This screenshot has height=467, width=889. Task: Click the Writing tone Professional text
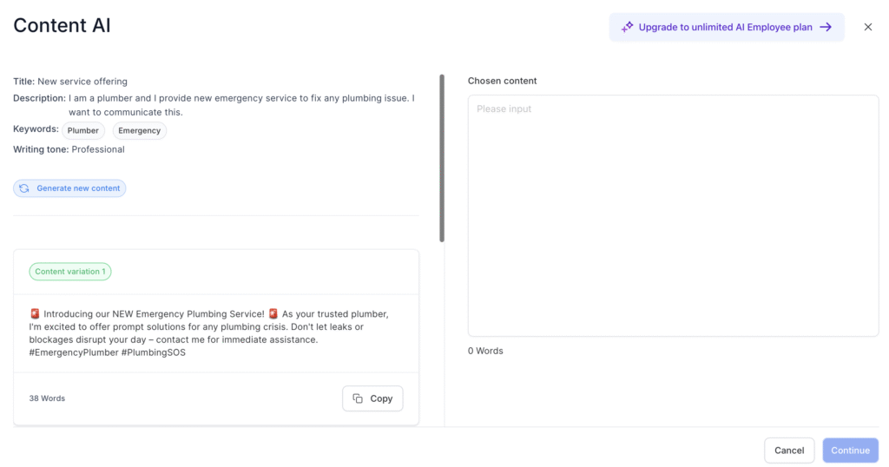(69, 149)
